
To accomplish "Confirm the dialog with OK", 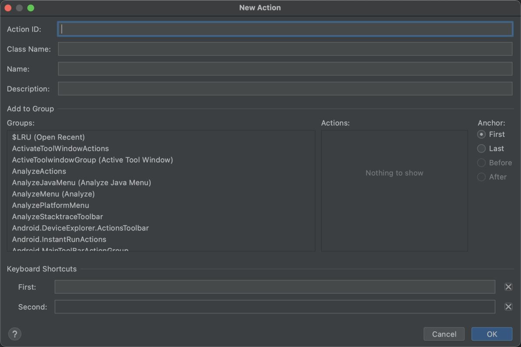I will pos(491,334).
